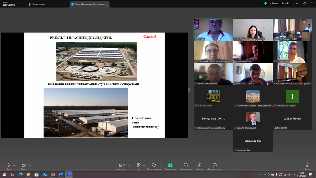Screen dimensions: 316x178
Task: Open Outlook from the taskbar
Action: pos(45,174)
